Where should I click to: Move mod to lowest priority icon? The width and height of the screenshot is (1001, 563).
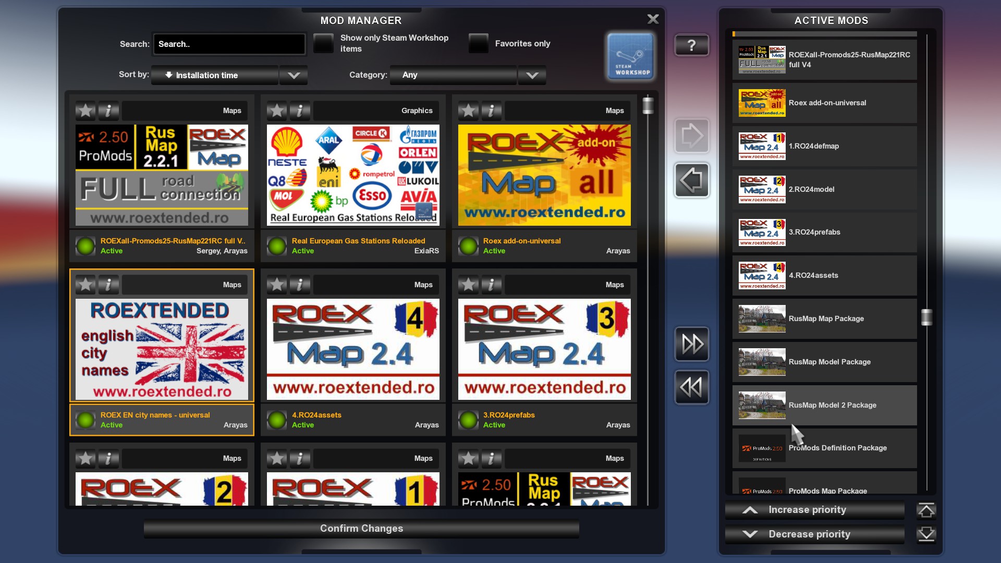coord(926,534)
